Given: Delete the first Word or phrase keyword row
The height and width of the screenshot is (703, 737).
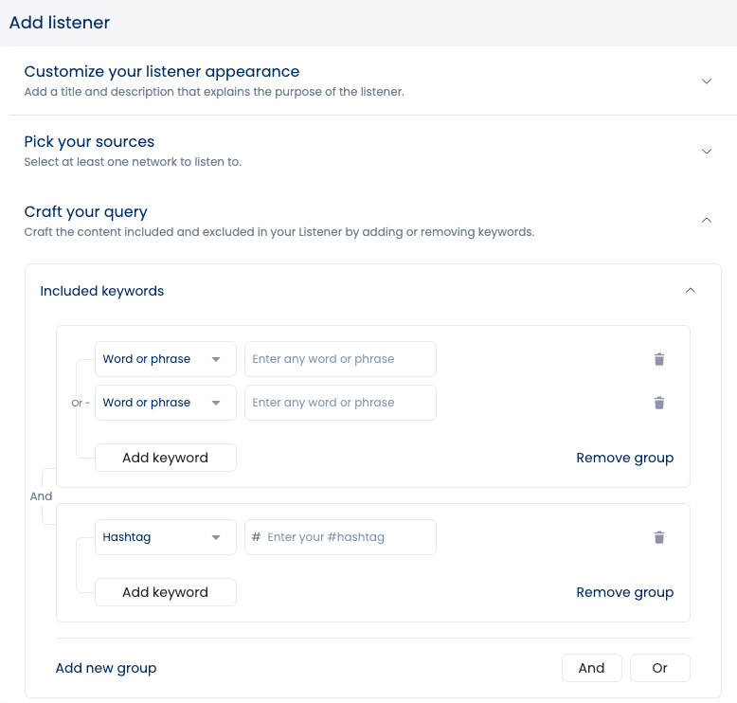Looking at the screenshot, I should click(x=659, y=359).
